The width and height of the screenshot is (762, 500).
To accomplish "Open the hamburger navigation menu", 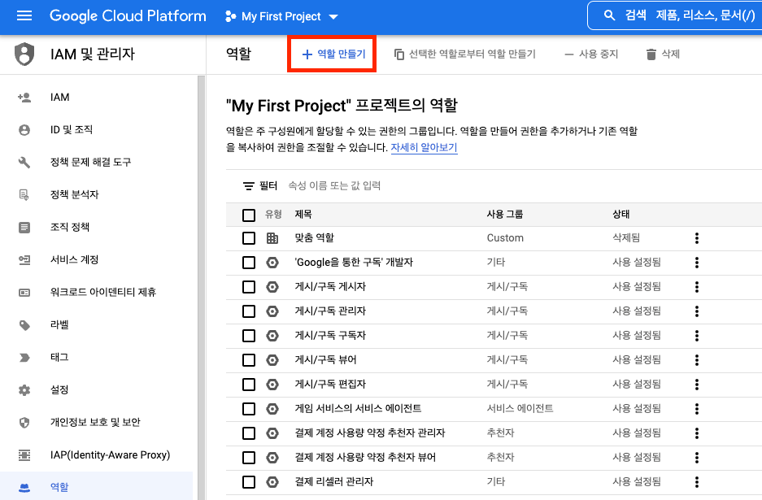I will pyautogui.click(x=24, y=16).
